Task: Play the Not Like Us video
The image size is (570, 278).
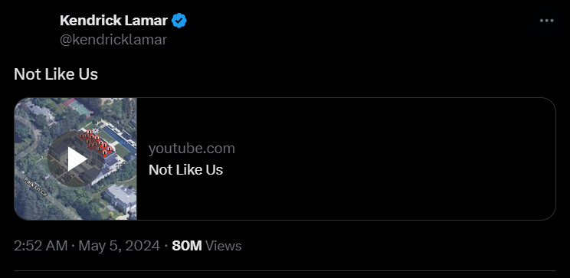Action: [x=77, y=159]
